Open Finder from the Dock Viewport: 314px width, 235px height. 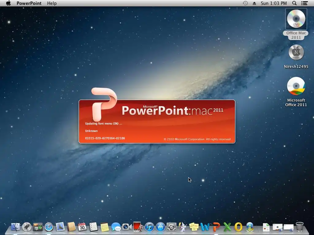tap(15, 227)
